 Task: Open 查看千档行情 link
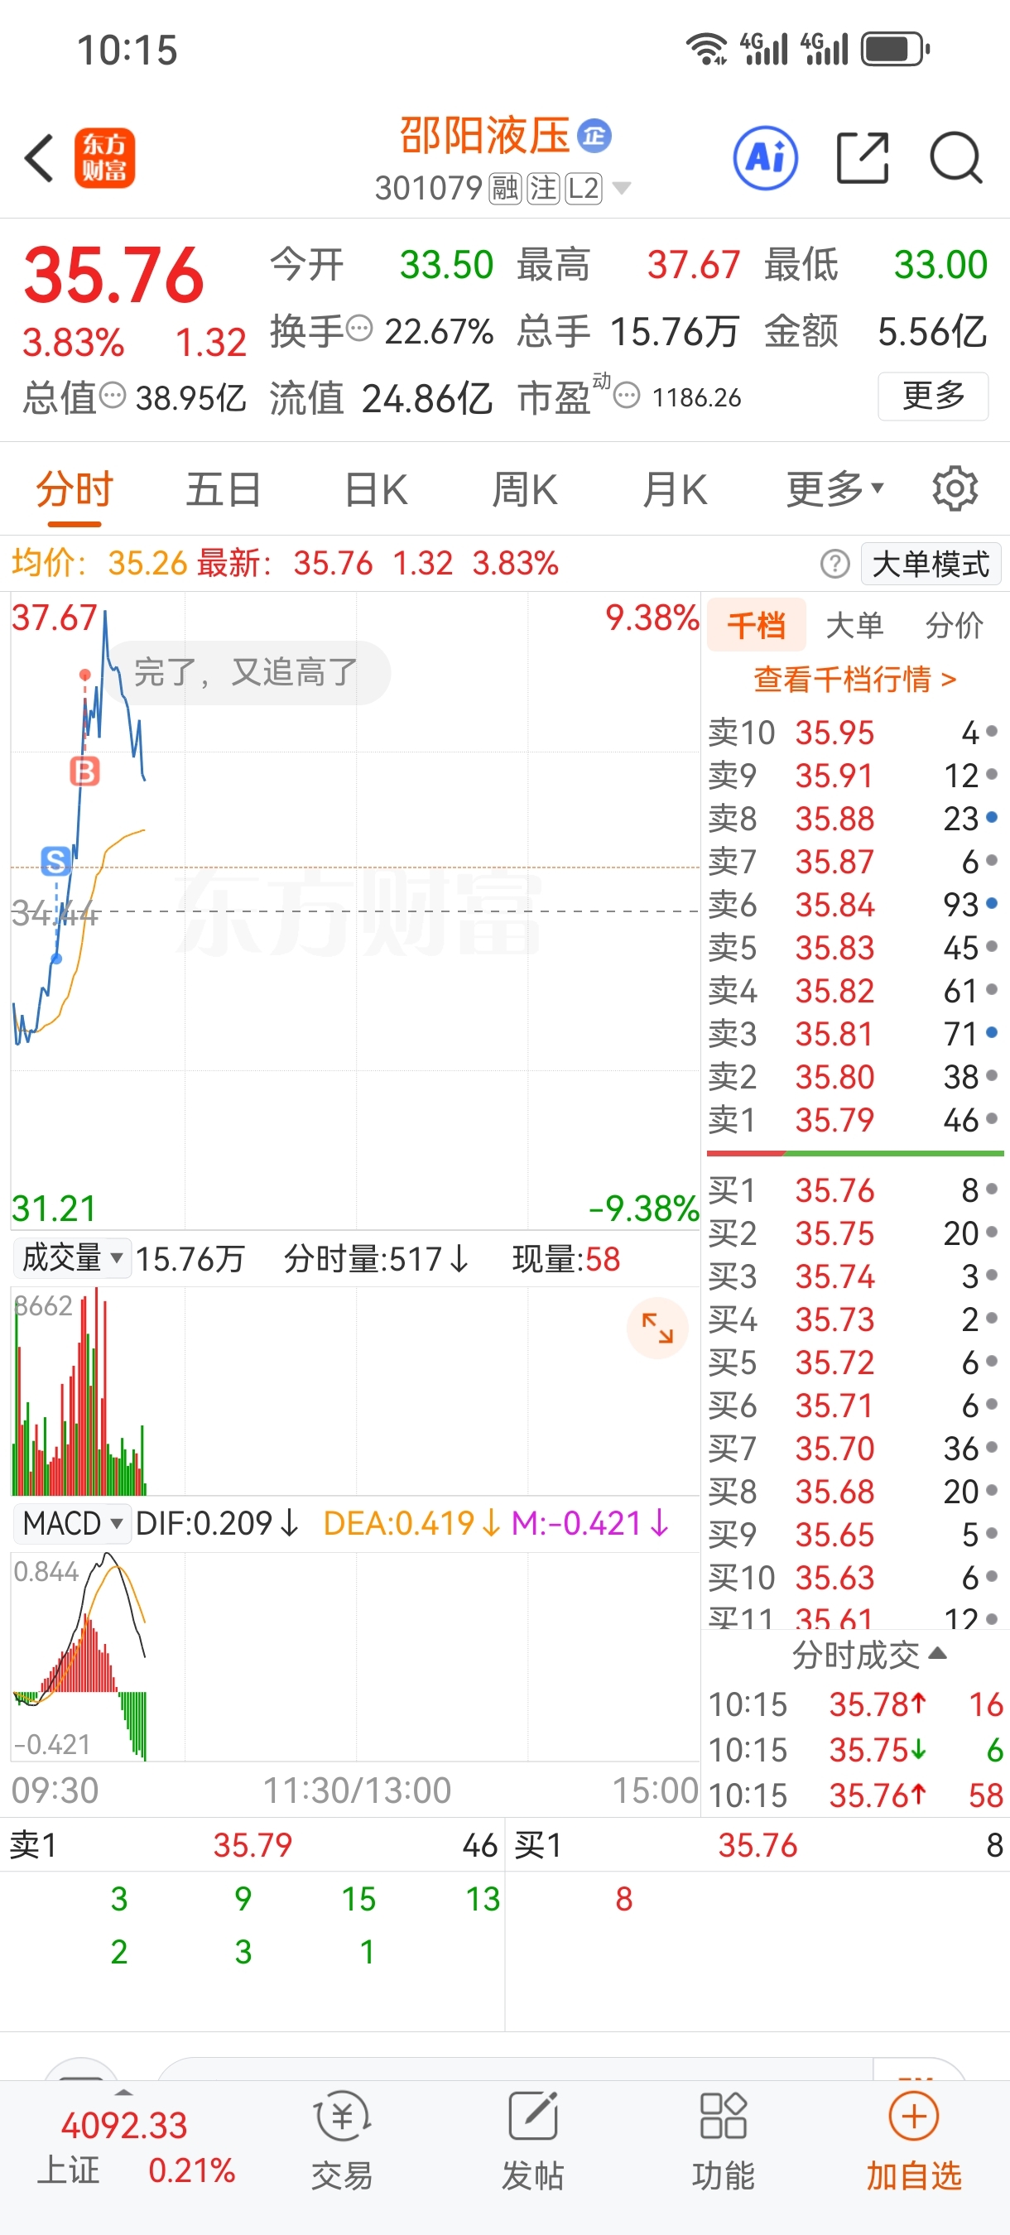point(854,679)
